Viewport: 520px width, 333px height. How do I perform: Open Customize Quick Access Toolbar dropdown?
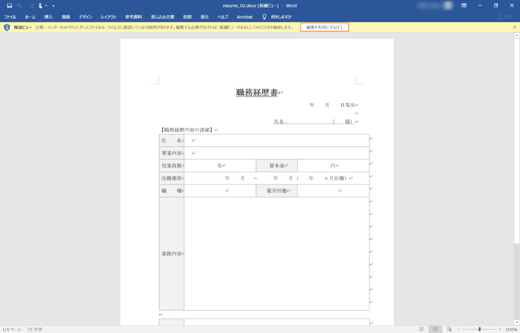[x=53, y=6]
